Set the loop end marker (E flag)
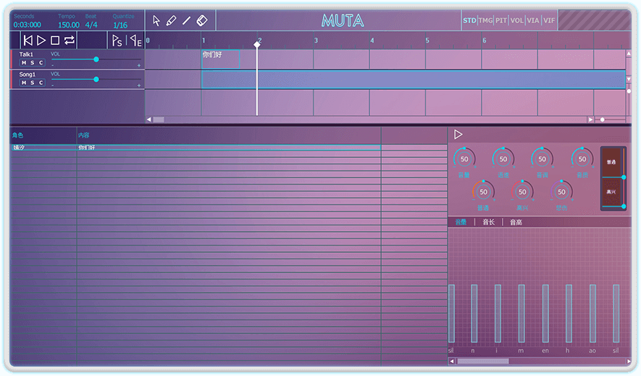 point(135,41)
